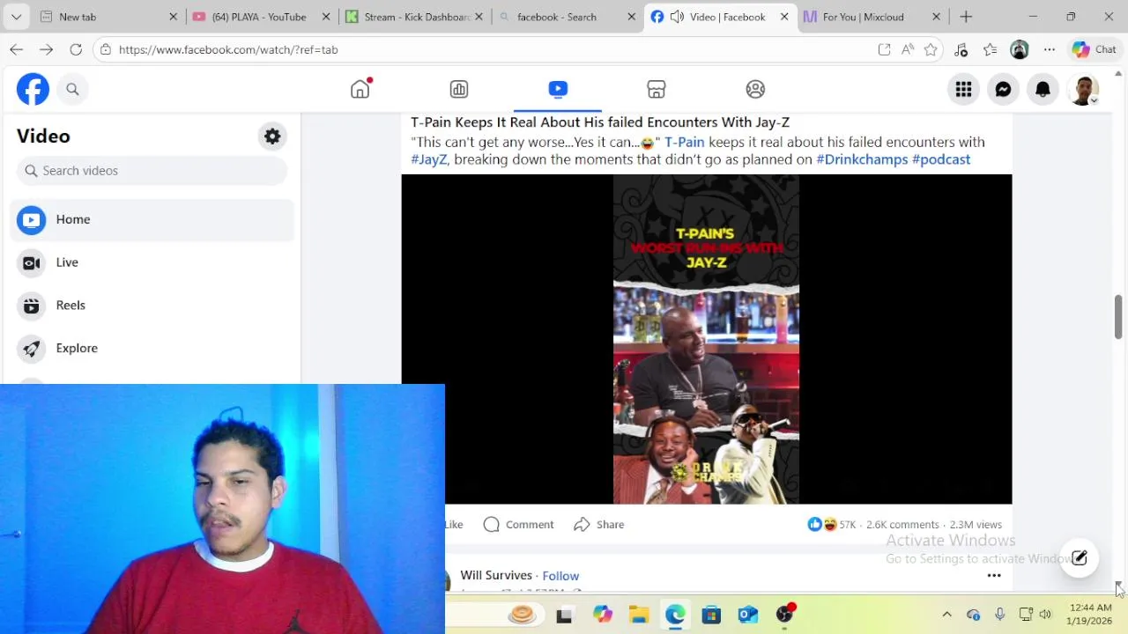This screenshot has width=1128, height=634.
Task: Follow the Will Survives page
Action: tap(560, 576)
